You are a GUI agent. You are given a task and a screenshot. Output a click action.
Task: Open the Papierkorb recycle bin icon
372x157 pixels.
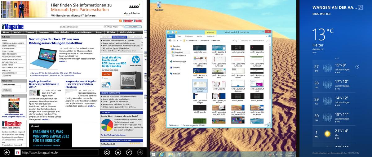(159, 6)
